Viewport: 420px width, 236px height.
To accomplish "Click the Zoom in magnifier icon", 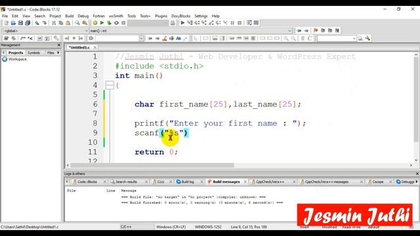I will tap(286, 39).
